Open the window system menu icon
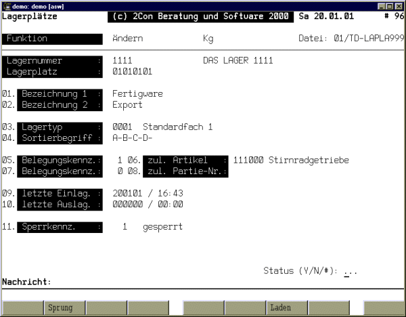The height and width of the screenshot is (317, 406). (x=6, y=5)
